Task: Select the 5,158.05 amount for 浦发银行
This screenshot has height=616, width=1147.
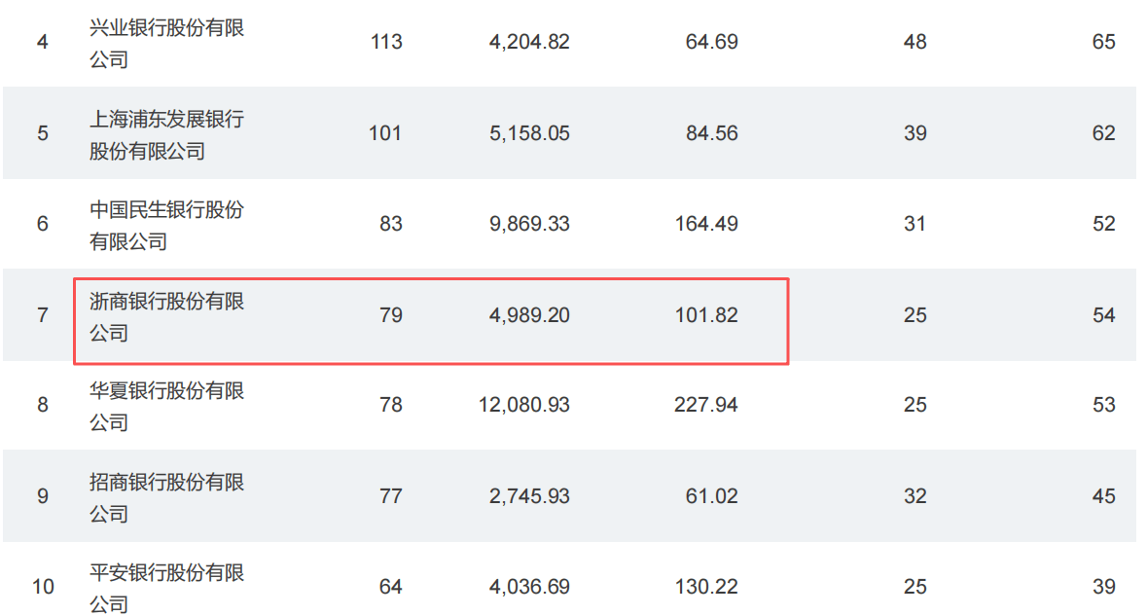Action: [529, 133]
